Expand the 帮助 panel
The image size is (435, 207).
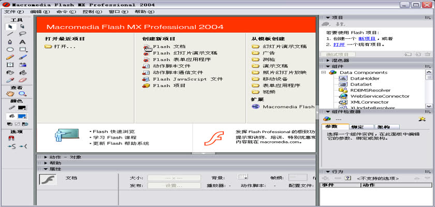click(46, 163)
